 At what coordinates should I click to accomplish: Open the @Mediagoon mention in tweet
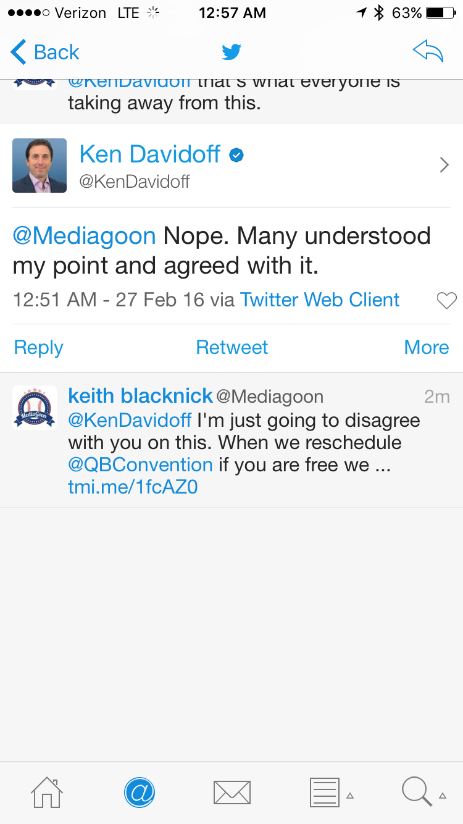[x=84, y=236]
